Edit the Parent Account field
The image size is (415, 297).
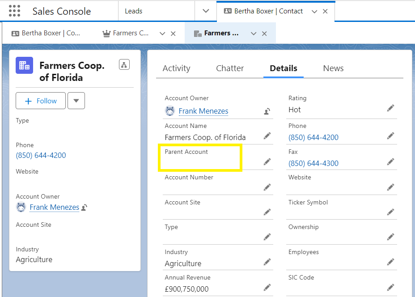pyautogui.click(x=267, y=161)
